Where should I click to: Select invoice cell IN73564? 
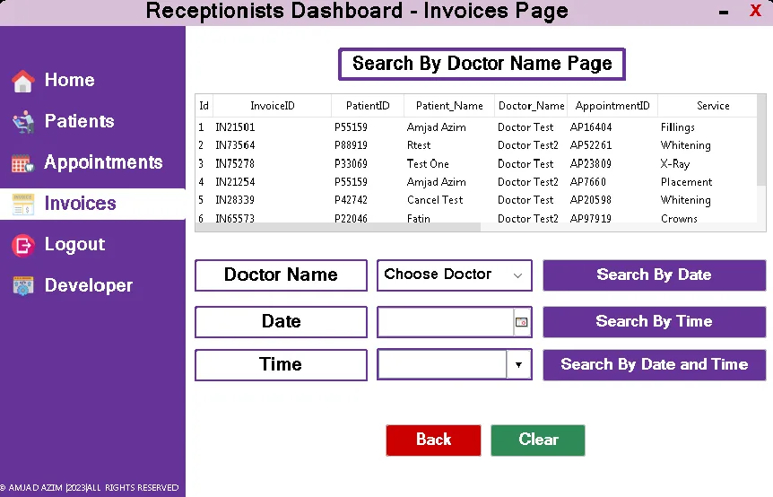coord(235,145)
